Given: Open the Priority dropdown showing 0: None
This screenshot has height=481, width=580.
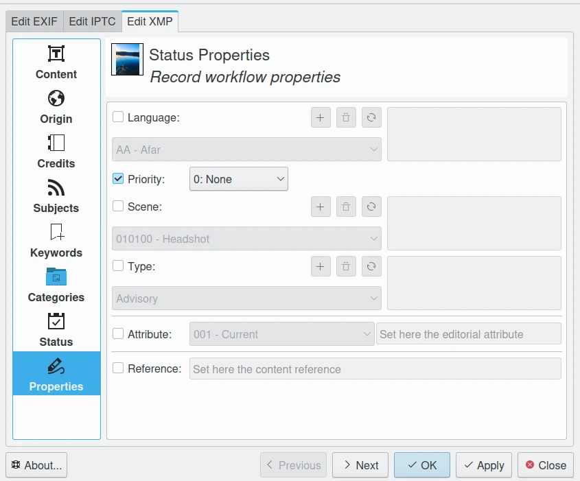Looking at the screenshot, I should [x=238, y=179].
